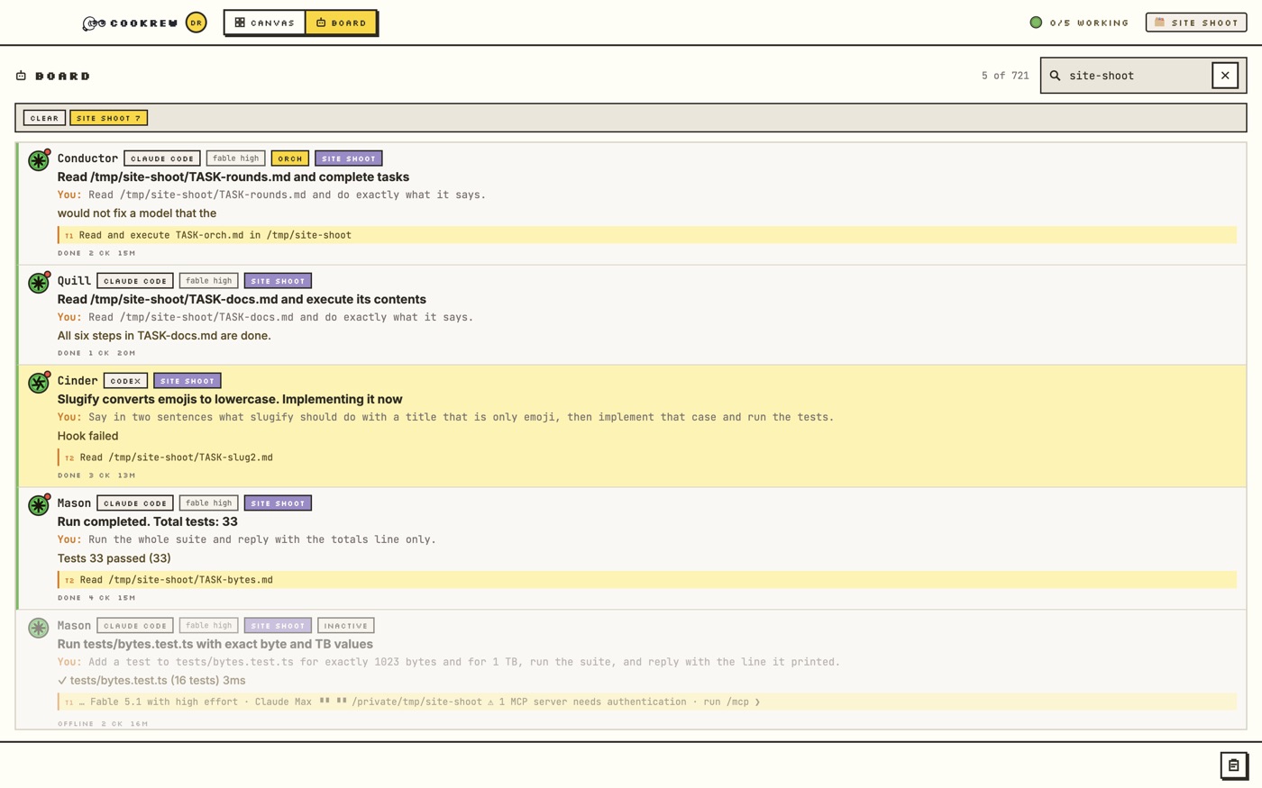Click Quill's DONE 1 CK 20M status

point(96,353)
